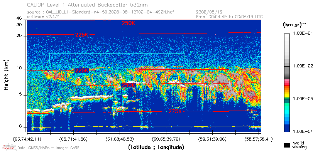Click the '225K' label near 10 km height
Viewport: 313px width, 151px height.
(82, 70)
